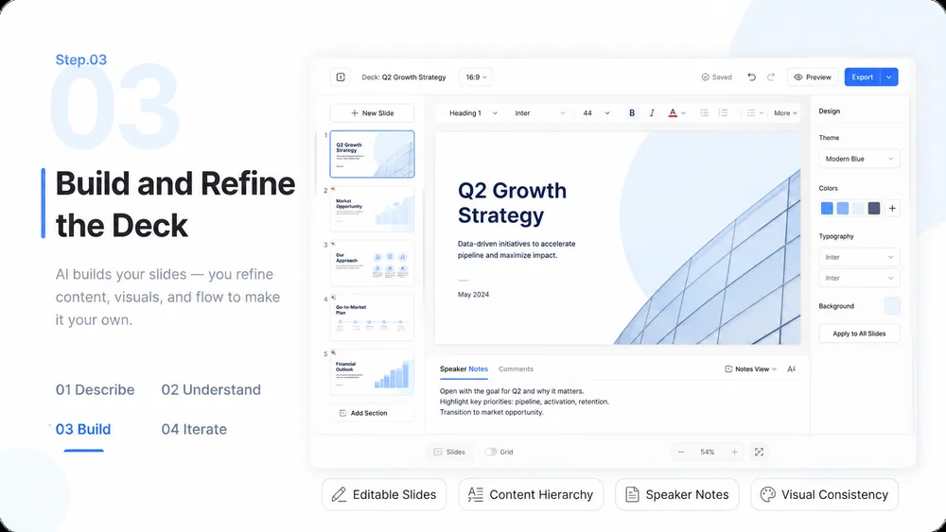Click the Add Section button
946x532 pixels.
(372, 413)
